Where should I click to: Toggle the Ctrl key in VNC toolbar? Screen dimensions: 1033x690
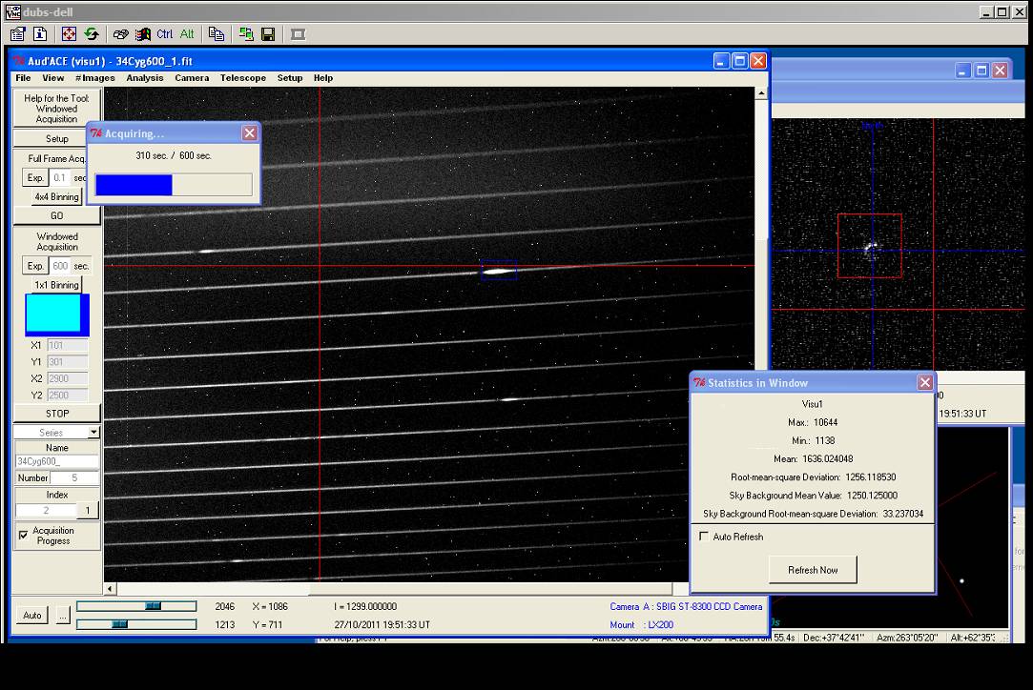coord(165,34)
